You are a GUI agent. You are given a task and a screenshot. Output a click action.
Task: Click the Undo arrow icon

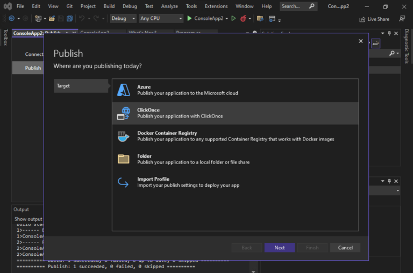(82, 18)
